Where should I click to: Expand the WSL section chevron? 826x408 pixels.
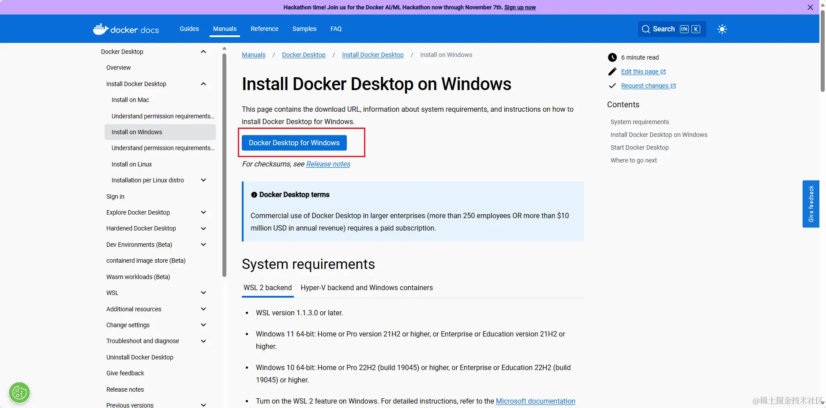click(203, 292)
